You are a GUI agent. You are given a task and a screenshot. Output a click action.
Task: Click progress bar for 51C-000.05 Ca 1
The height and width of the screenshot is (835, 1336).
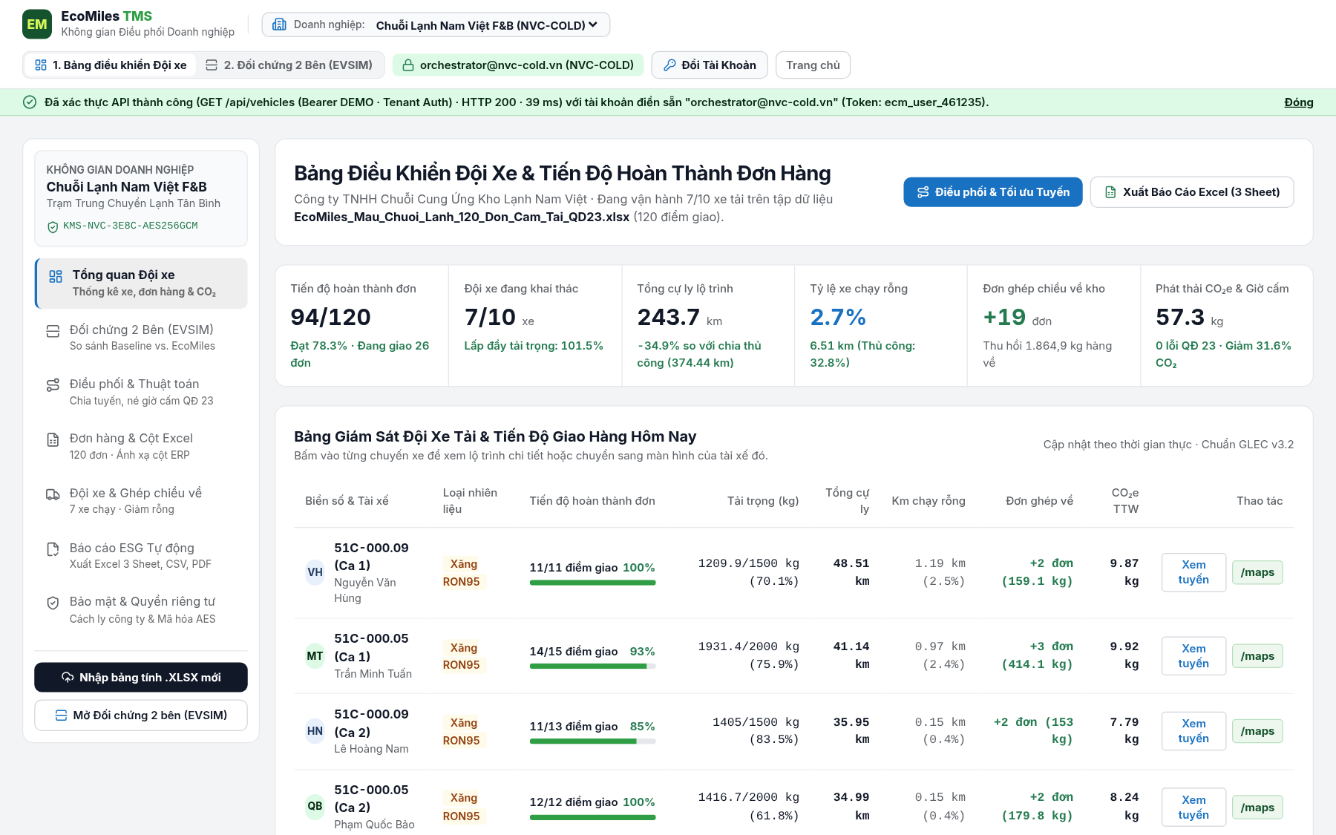(592, 667)
